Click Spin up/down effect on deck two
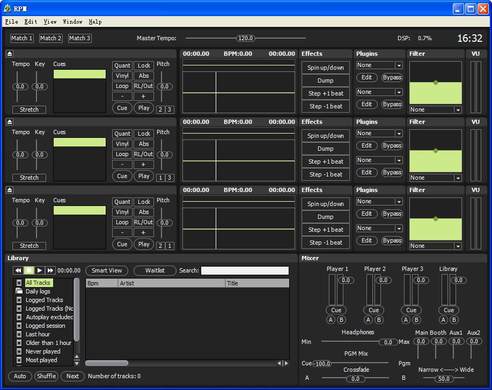492x390 pixels. click(325, 136)
